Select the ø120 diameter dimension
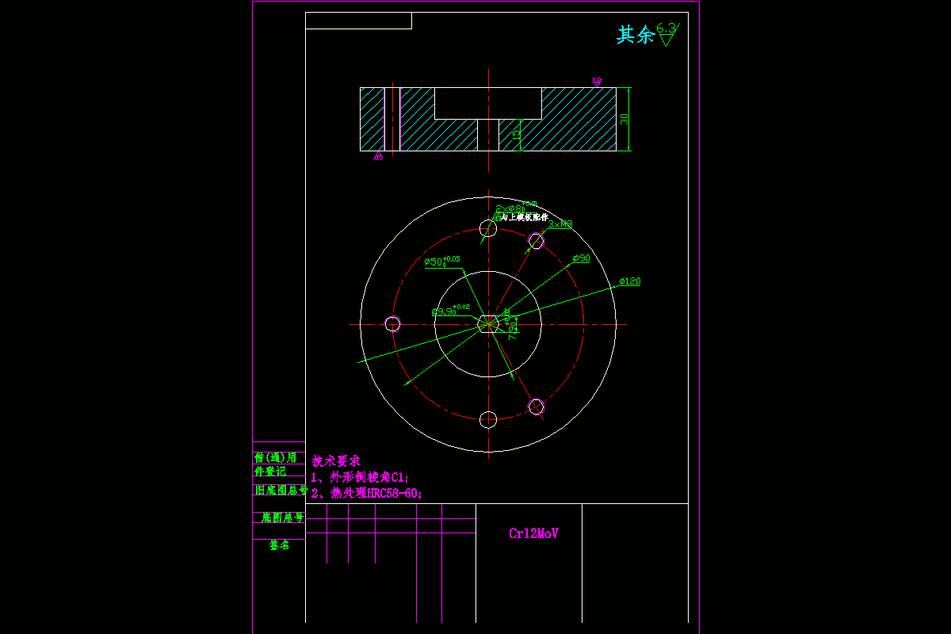The image size is (951, 634). point(629,281)
